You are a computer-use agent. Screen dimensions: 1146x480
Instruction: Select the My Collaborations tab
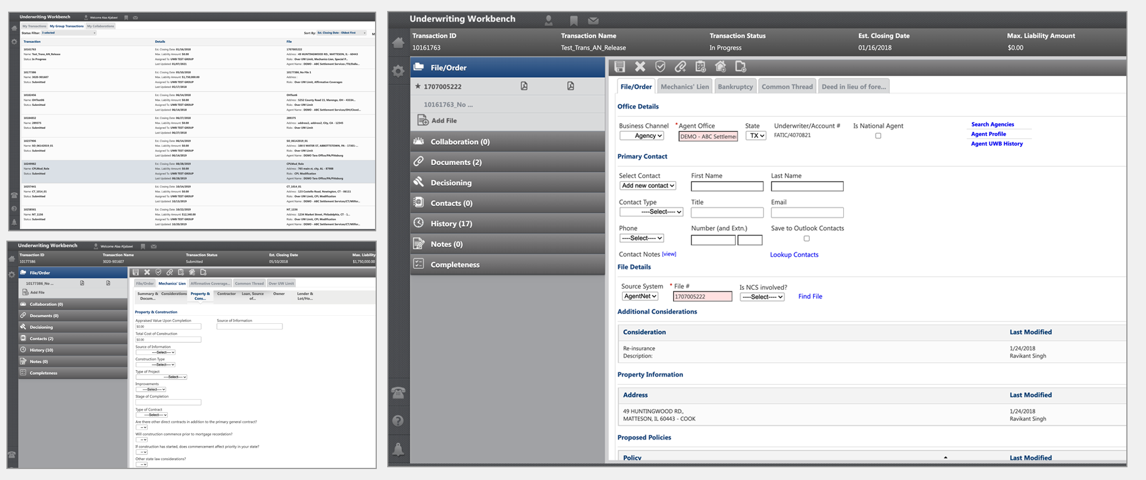point(101,26)
